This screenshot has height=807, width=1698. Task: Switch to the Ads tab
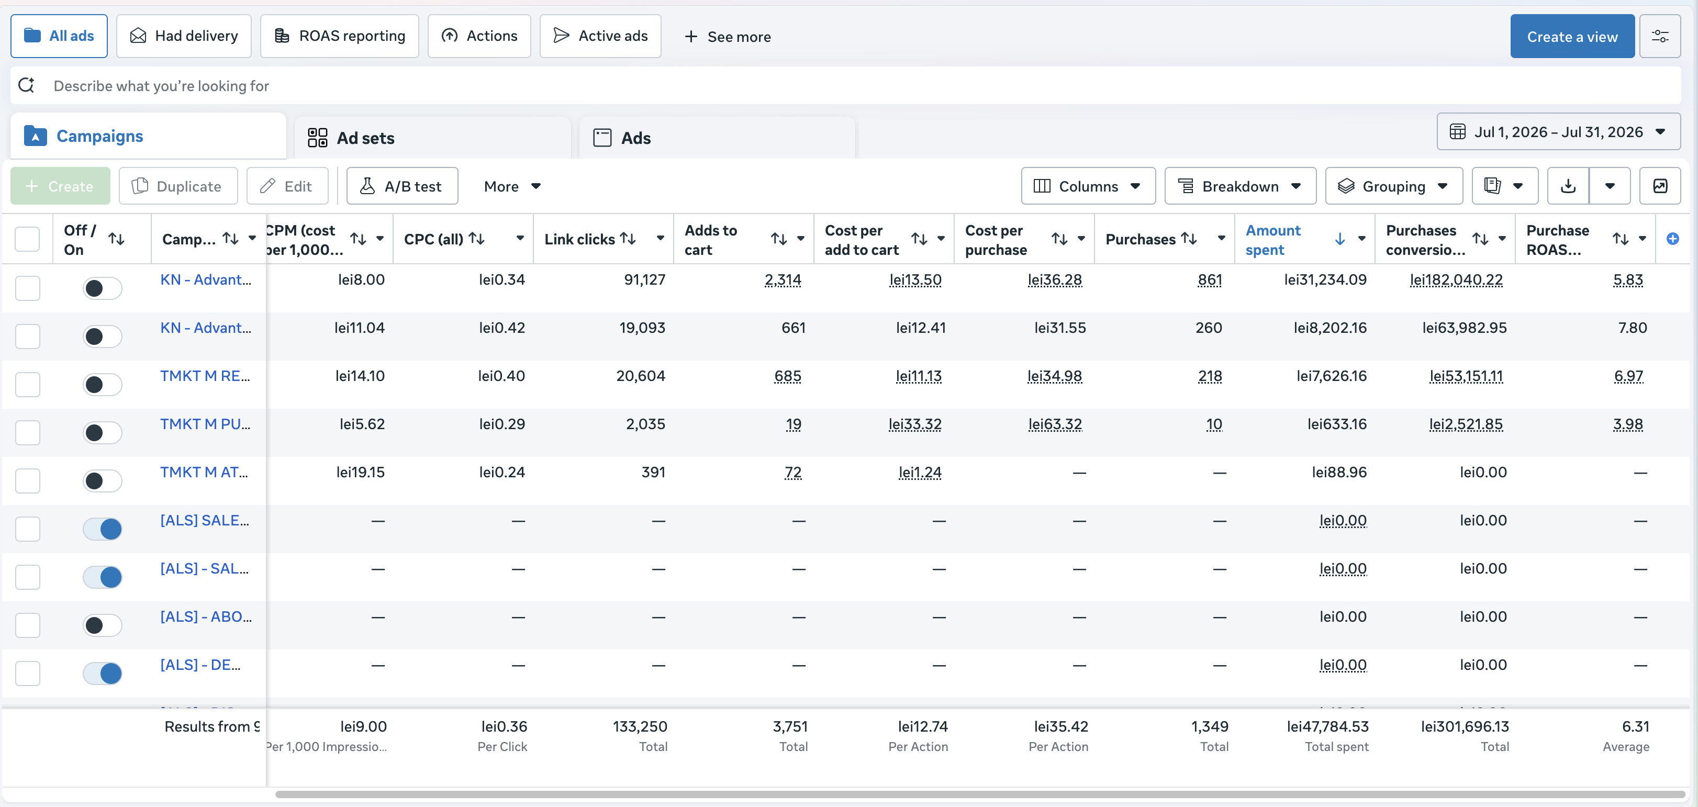tap(717, 138)
